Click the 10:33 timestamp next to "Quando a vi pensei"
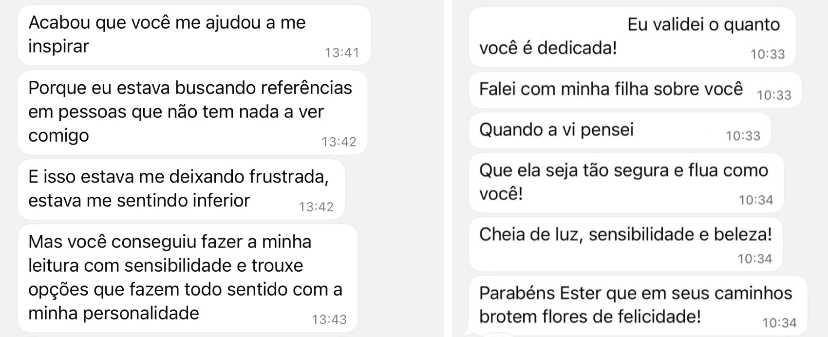The image size is (828, 337). 743,136
